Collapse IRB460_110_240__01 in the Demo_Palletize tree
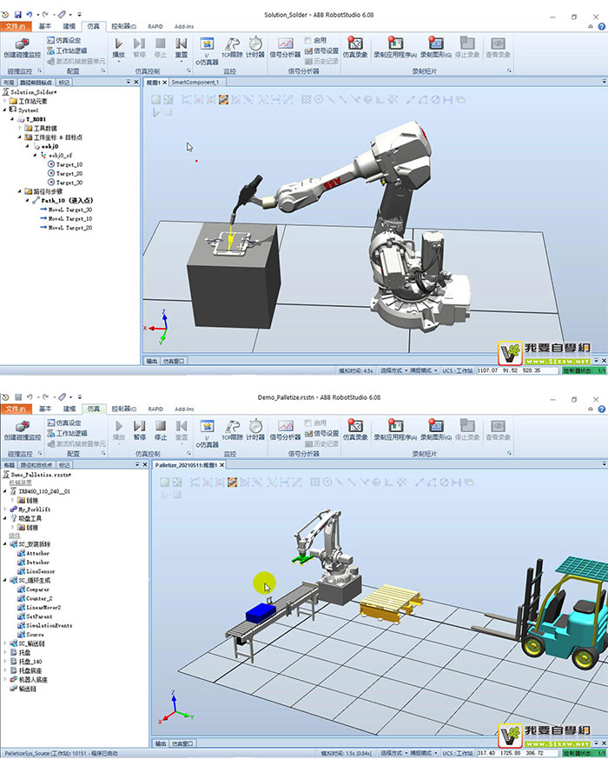Screen dimensions: 608x766 tap(5, 491)
